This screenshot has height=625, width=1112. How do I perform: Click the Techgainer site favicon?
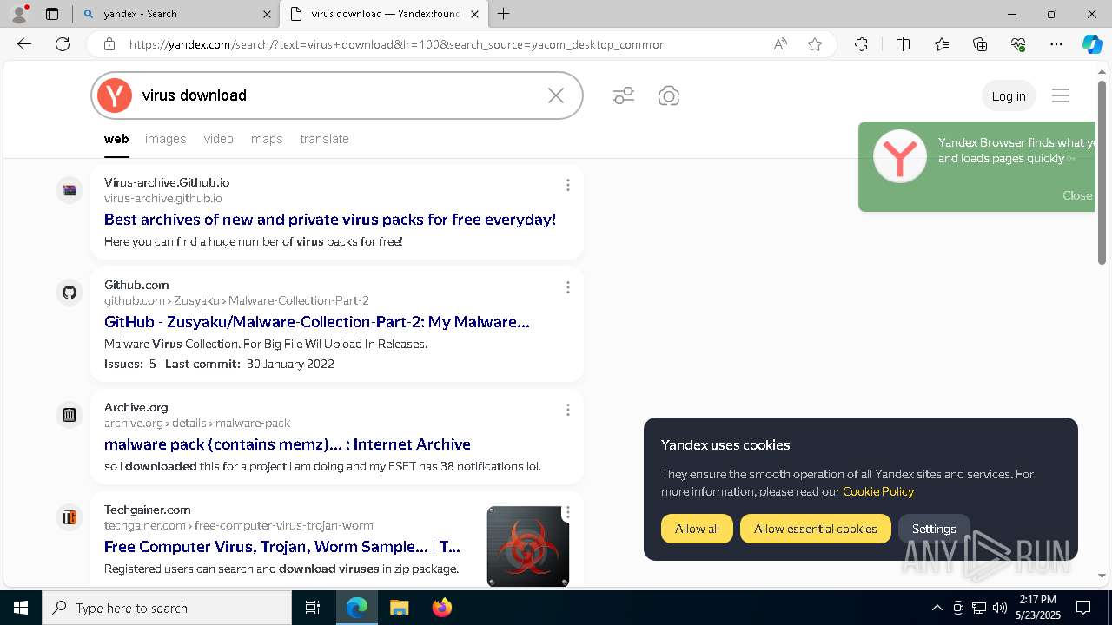69,517
